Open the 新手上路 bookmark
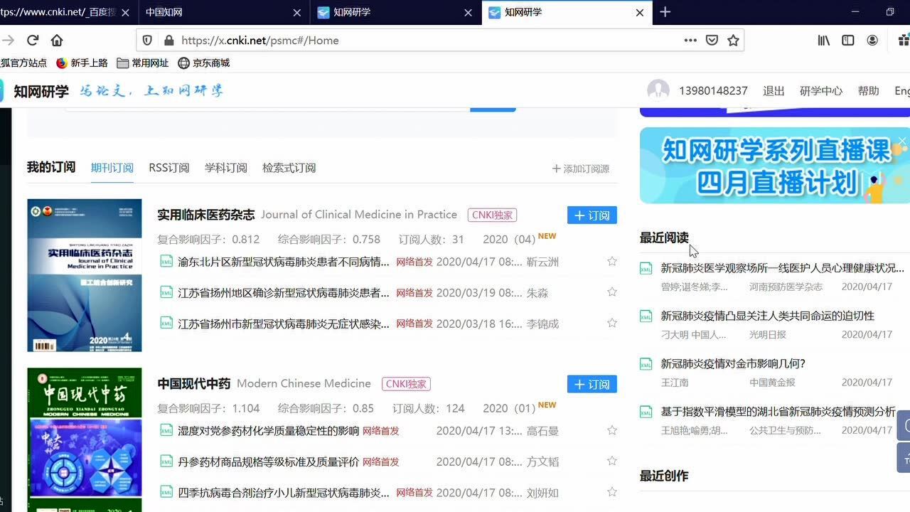This screenshot has height=512, width=910. coord(82,63)
